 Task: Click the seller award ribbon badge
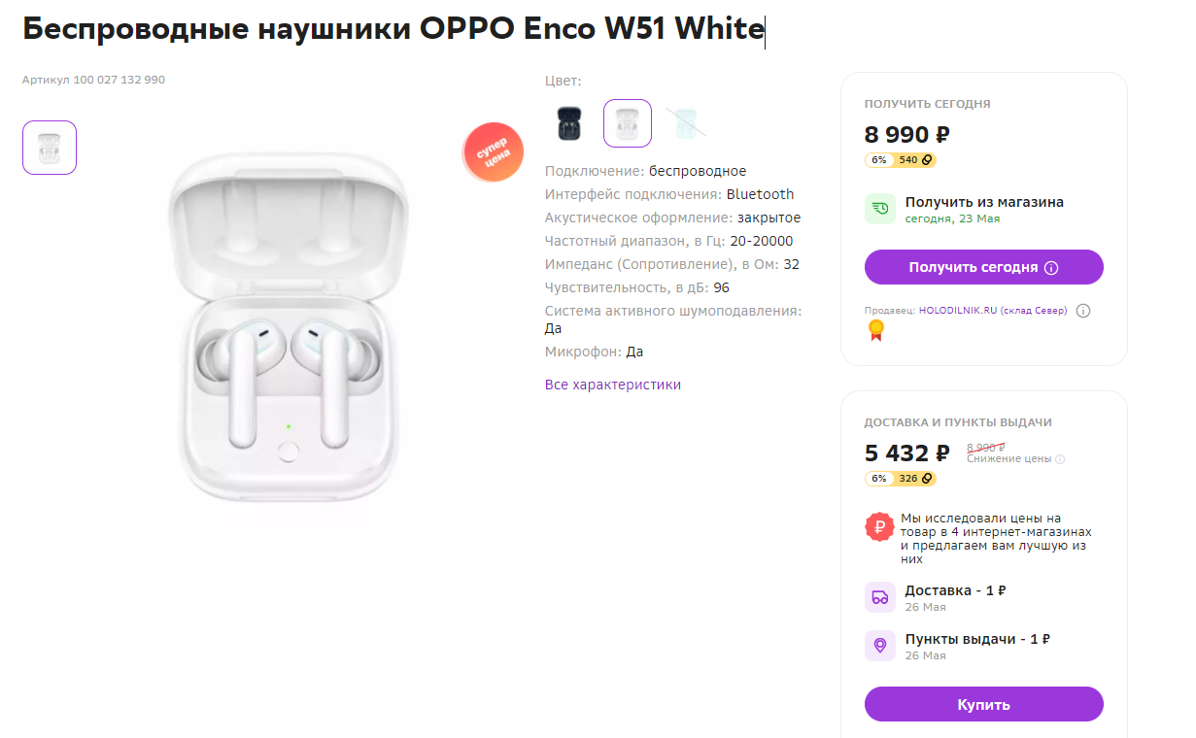(x=876, y=331)
